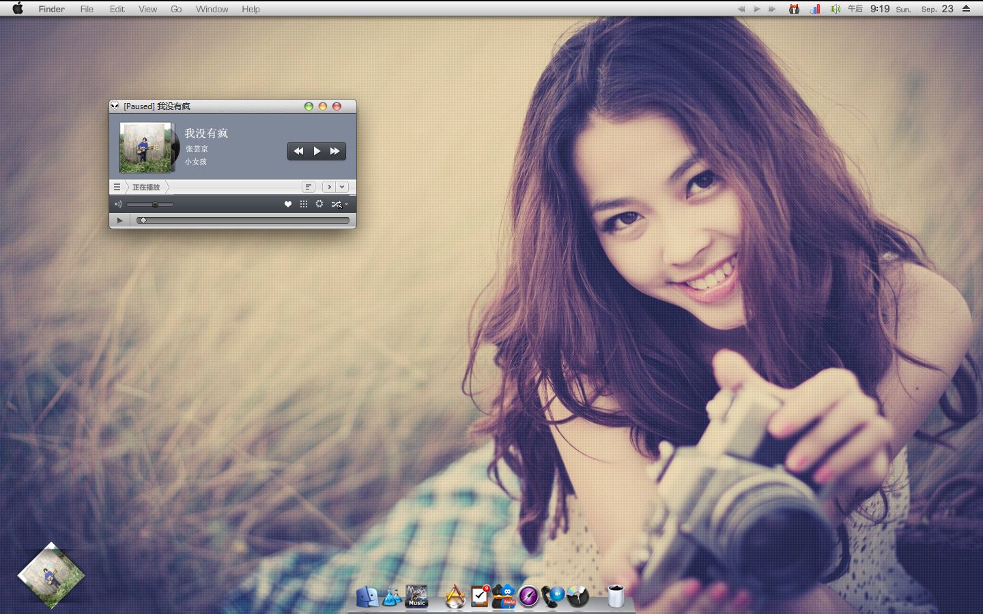Click the menu bar clock 9:19

click(880, 9)
